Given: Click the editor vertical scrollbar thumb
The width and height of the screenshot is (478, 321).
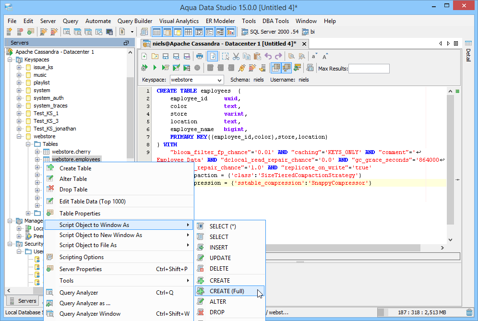Looking at the screenshot, I should pyautogui.click(x=450, y=160).
